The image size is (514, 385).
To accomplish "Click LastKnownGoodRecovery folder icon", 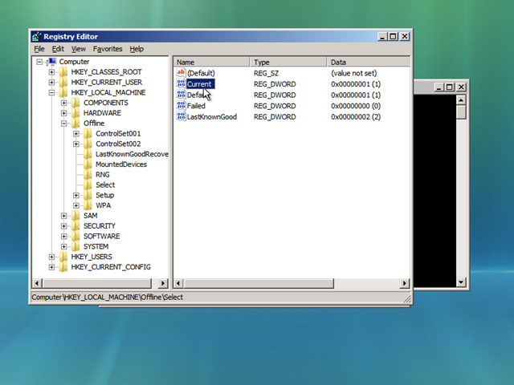I will [x=88, y=154].
